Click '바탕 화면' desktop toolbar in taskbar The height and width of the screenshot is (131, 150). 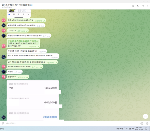coord(119,129)
